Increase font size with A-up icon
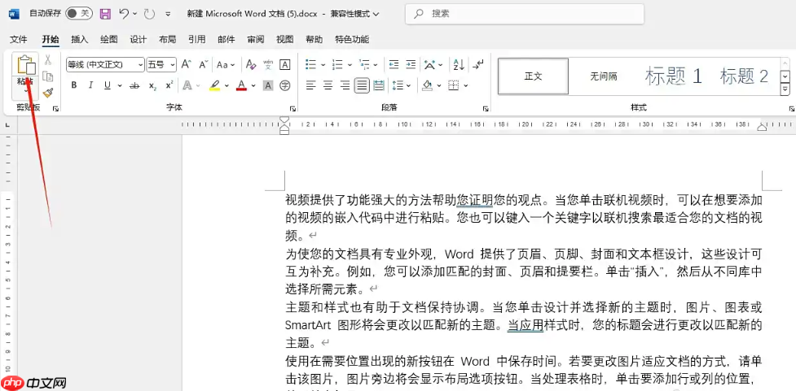This screenshot has width=796, height=391. click(187, 64)
